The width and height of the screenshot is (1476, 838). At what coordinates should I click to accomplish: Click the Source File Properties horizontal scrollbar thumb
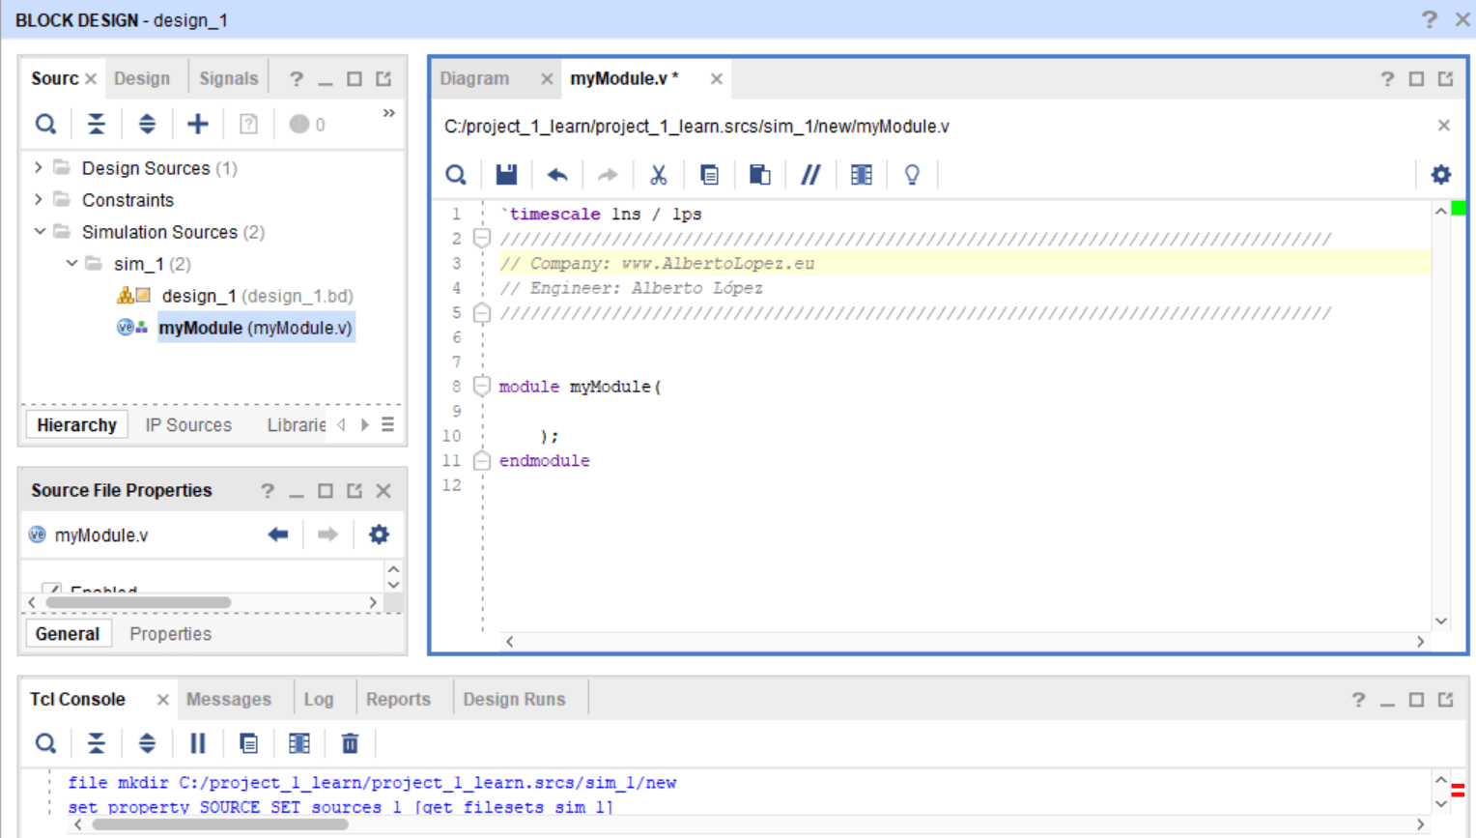pyautogui.click(x=139, y=602)
